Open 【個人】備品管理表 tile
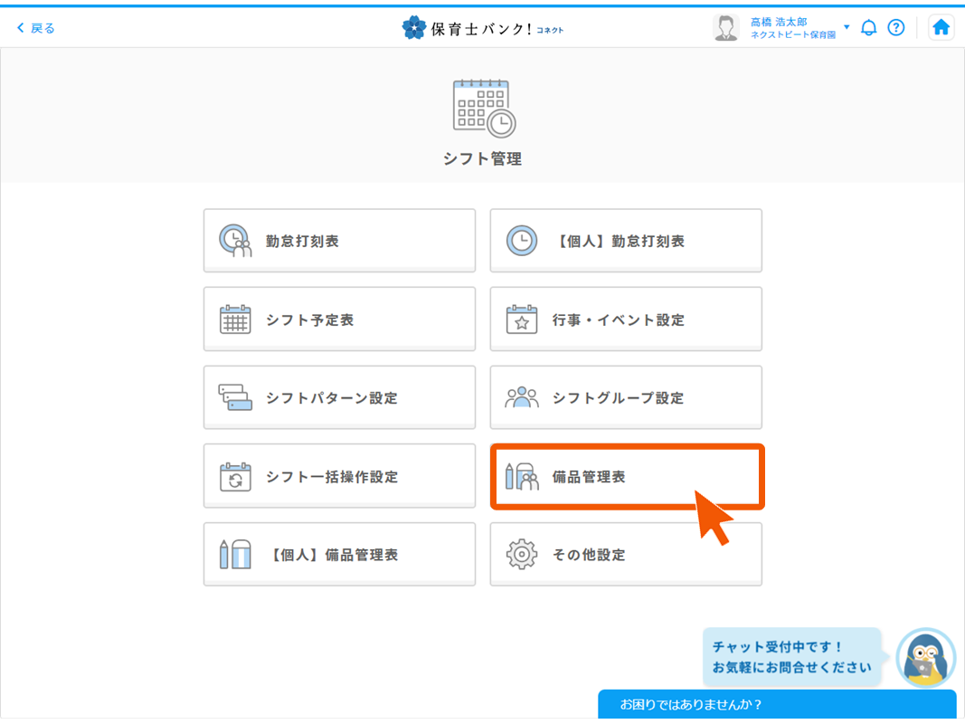This screenshot has height=724, width=965. [x=339, y=555]
